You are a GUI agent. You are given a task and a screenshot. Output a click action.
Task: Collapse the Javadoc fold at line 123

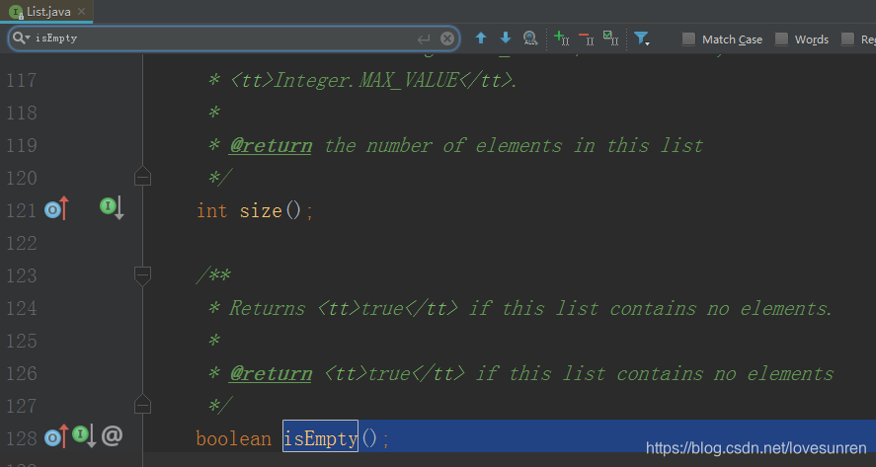tap(142, 275)
